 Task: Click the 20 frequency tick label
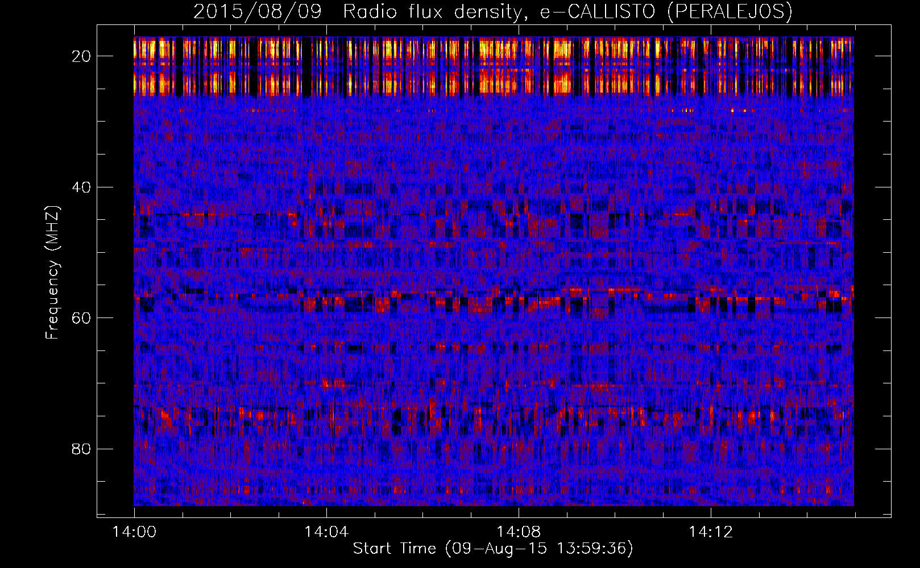[x=82, y=56]
